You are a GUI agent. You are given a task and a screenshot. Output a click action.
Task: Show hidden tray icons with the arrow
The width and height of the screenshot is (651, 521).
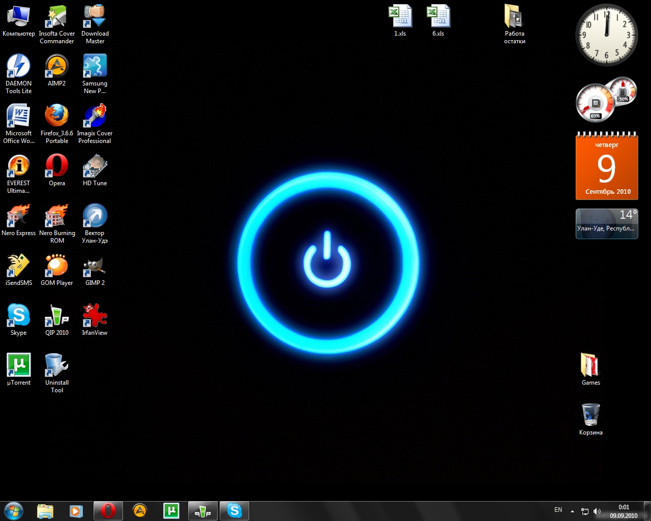(572, 510)
